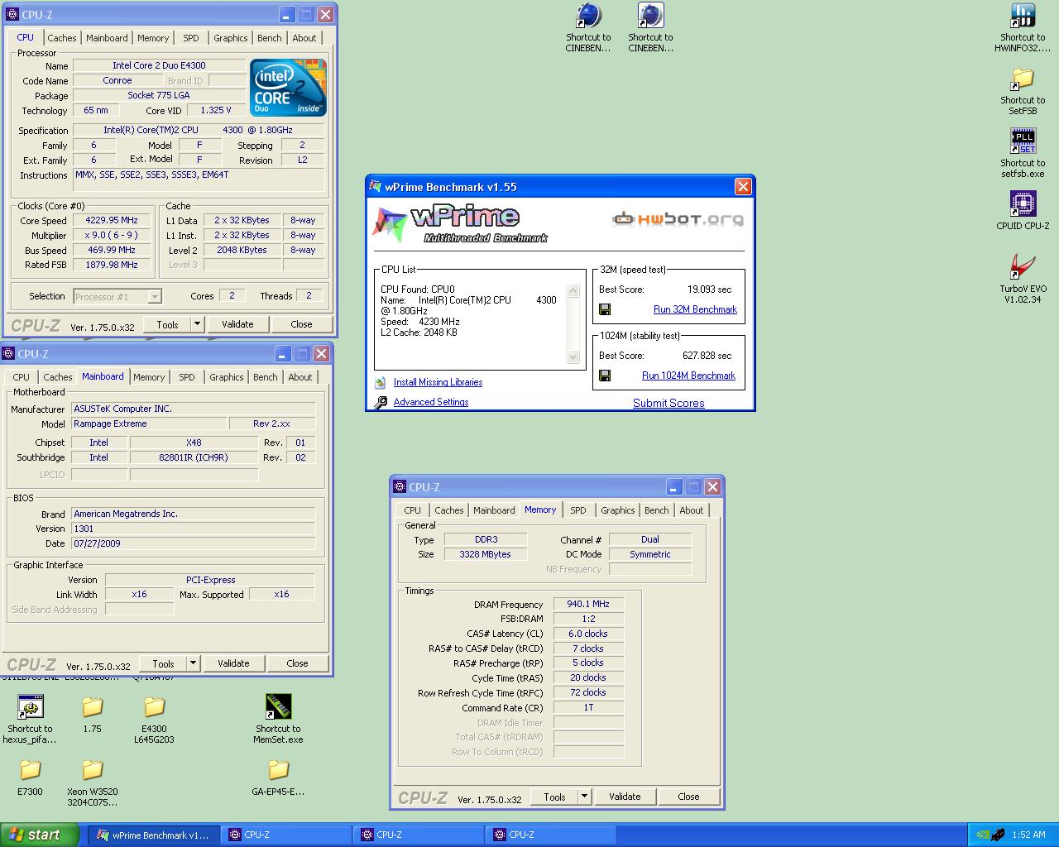Open the Tools dropdown arrow in Memory window
Screen dimensions: 1059x847
(584, 797)
